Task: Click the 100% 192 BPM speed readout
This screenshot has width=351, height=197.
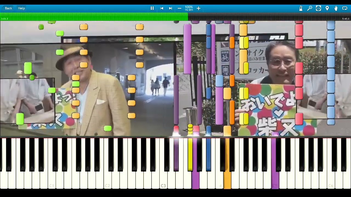Action: [189, 8]
